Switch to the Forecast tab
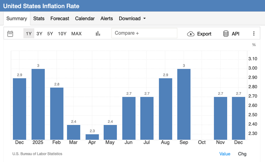This screenshot has height=162, width=265. click(x=60, y=18)
